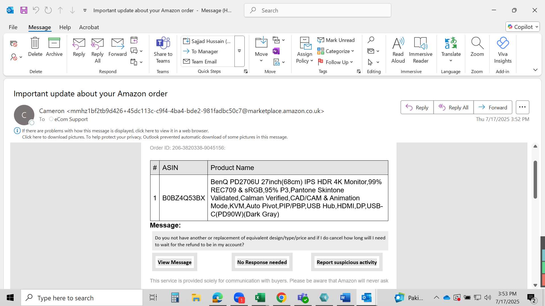Go to previous item up arrow
The height and width of the screenshot is (306, 545).
(60, 10)
